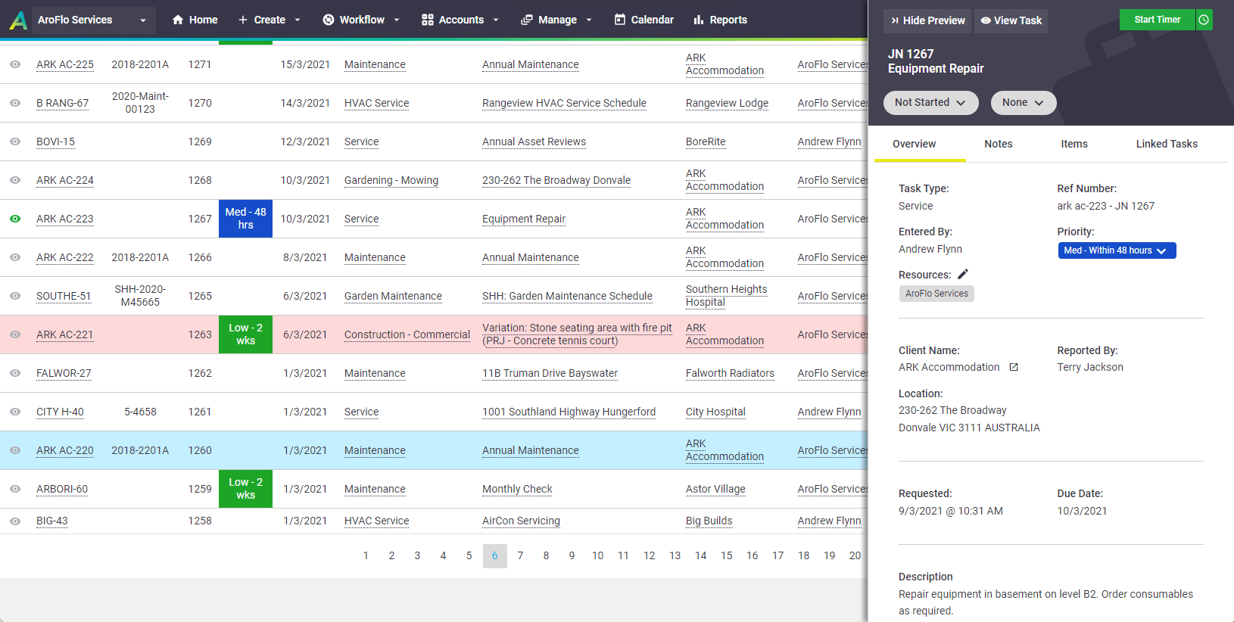Toggle preview eye for ARK AC-222 row

[x=15, y=257]
